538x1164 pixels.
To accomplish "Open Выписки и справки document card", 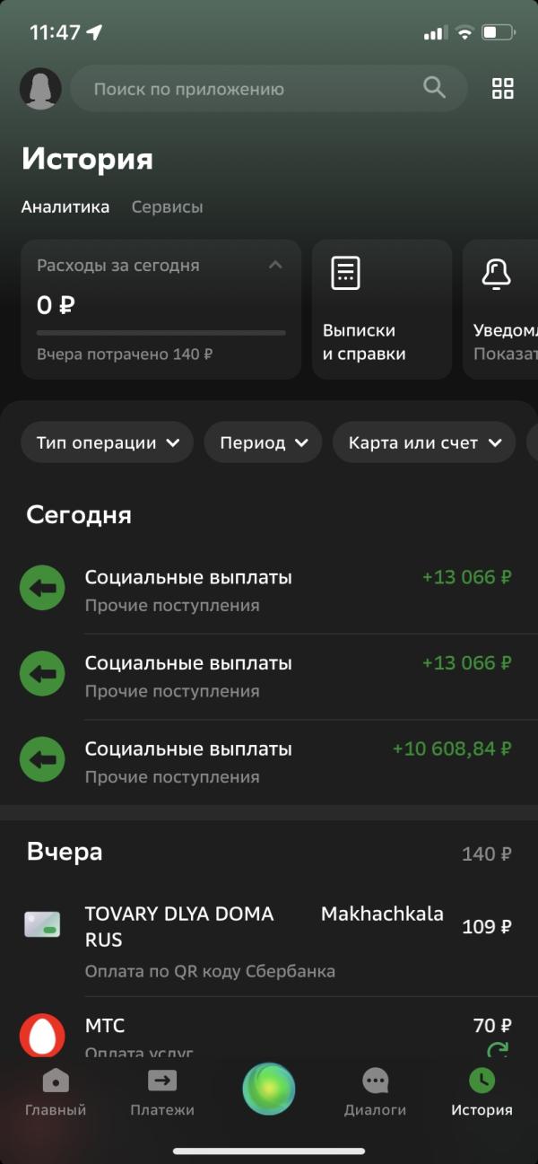I will click(x=382, y=310).
